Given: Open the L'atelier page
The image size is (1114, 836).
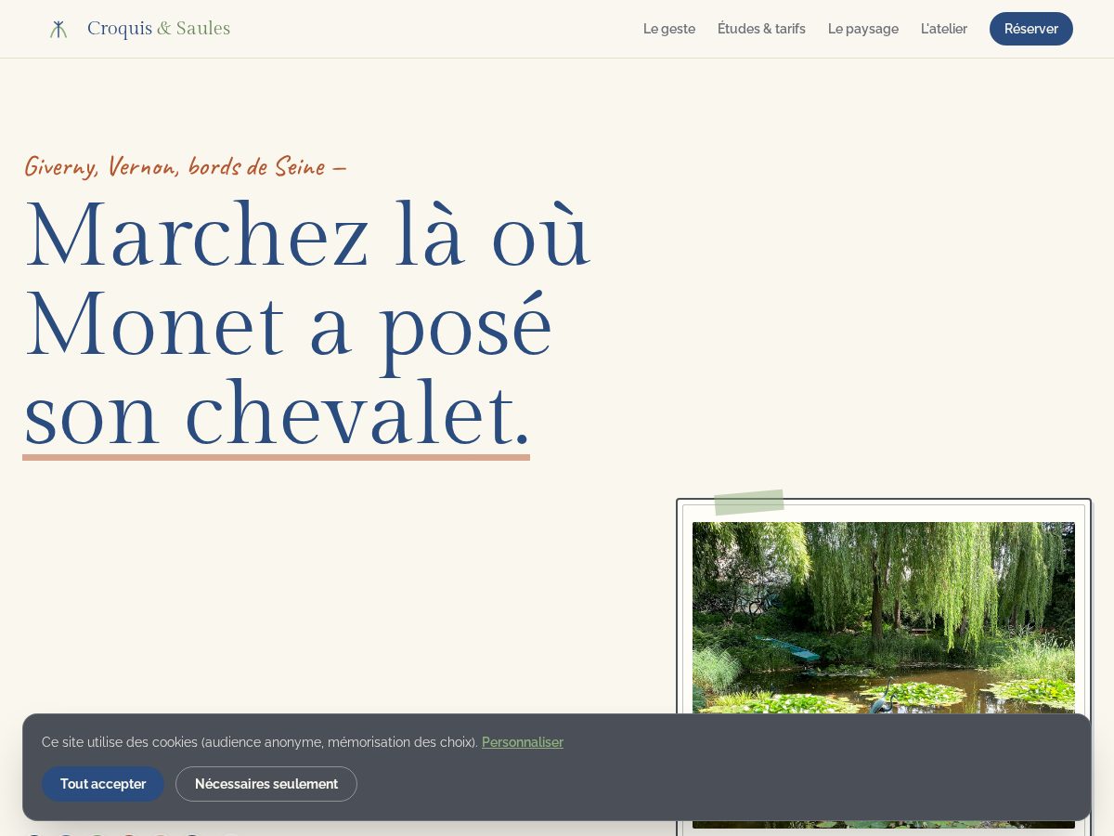Looking at the screenshot, I should coord(944,29).
